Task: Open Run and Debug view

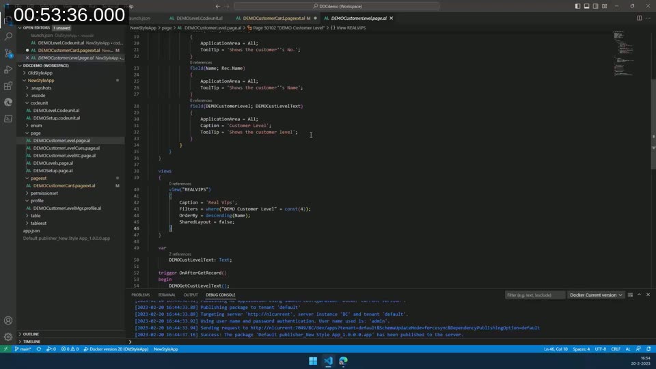Action: click(8, 70)
